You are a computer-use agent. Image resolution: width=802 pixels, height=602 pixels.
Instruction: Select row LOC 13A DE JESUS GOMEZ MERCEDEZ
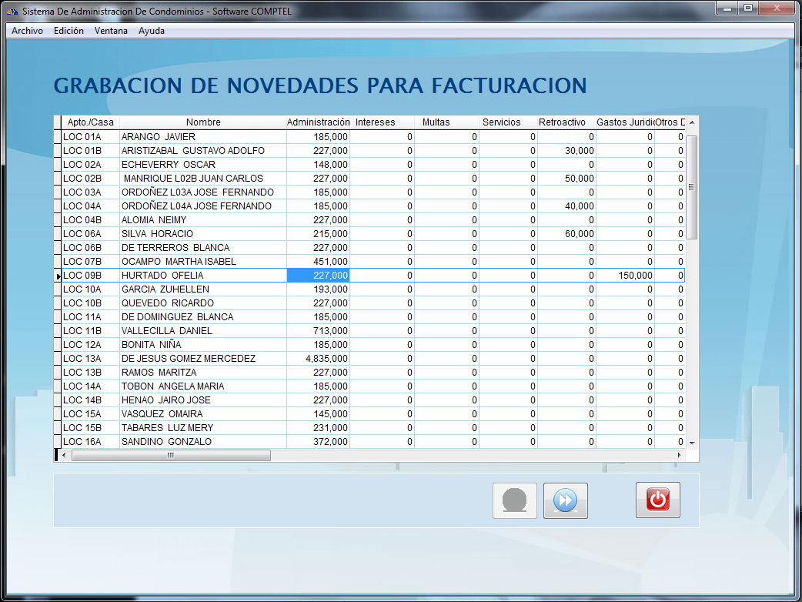(188, 359)
